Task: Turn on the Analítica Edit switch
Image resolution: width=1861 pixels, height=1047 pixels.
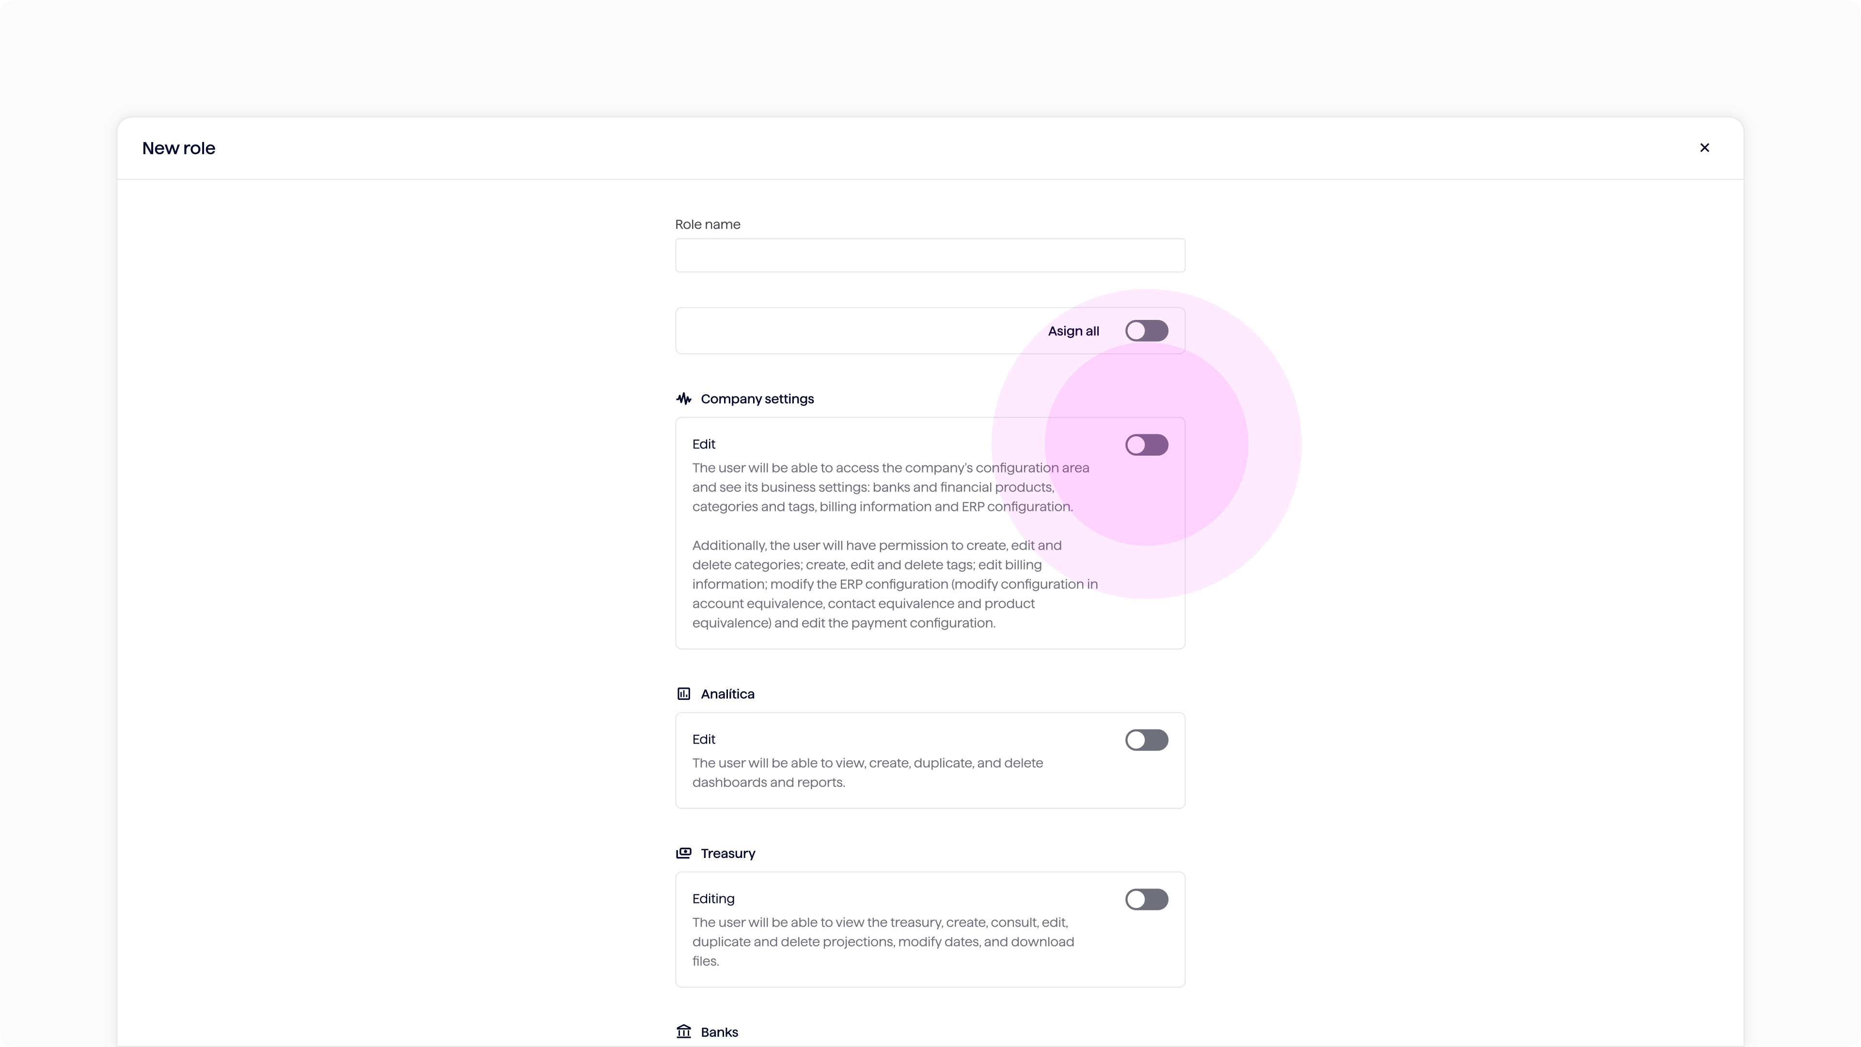Action: 1147,740
